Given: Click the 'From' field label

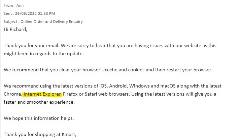Looking at the screenshot, I should [x=9, y=5].
